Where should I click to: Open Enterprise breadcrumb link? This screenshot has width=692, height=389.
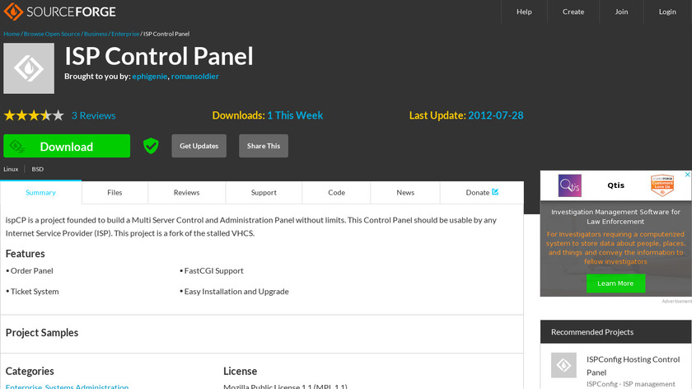pos(125,34)
